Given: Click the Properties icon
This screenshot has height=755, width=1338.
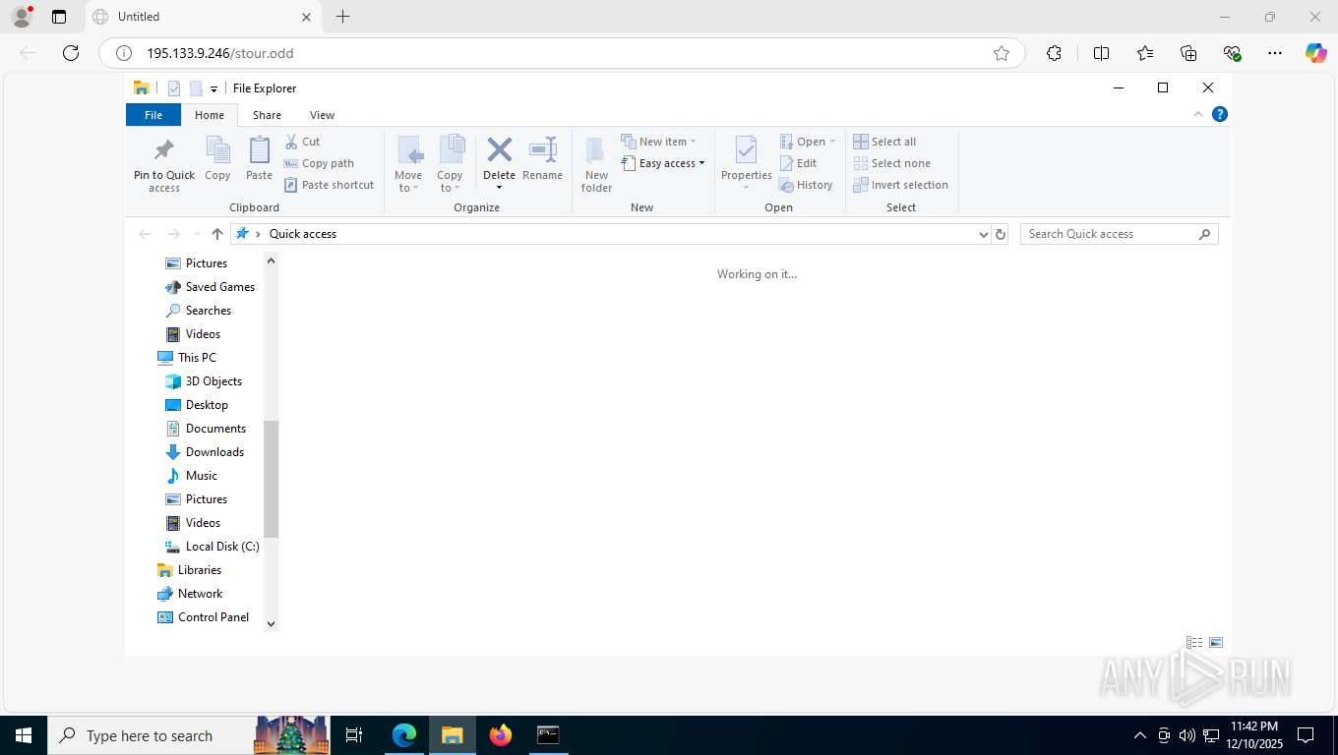Looking at the screenshot, I should tap(746, 150).
